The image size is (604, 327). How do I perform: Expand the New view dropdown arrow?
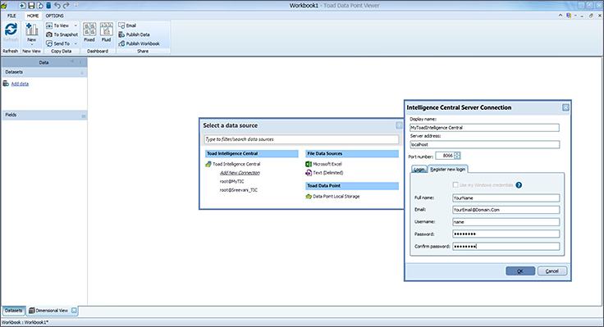[31, 44]
